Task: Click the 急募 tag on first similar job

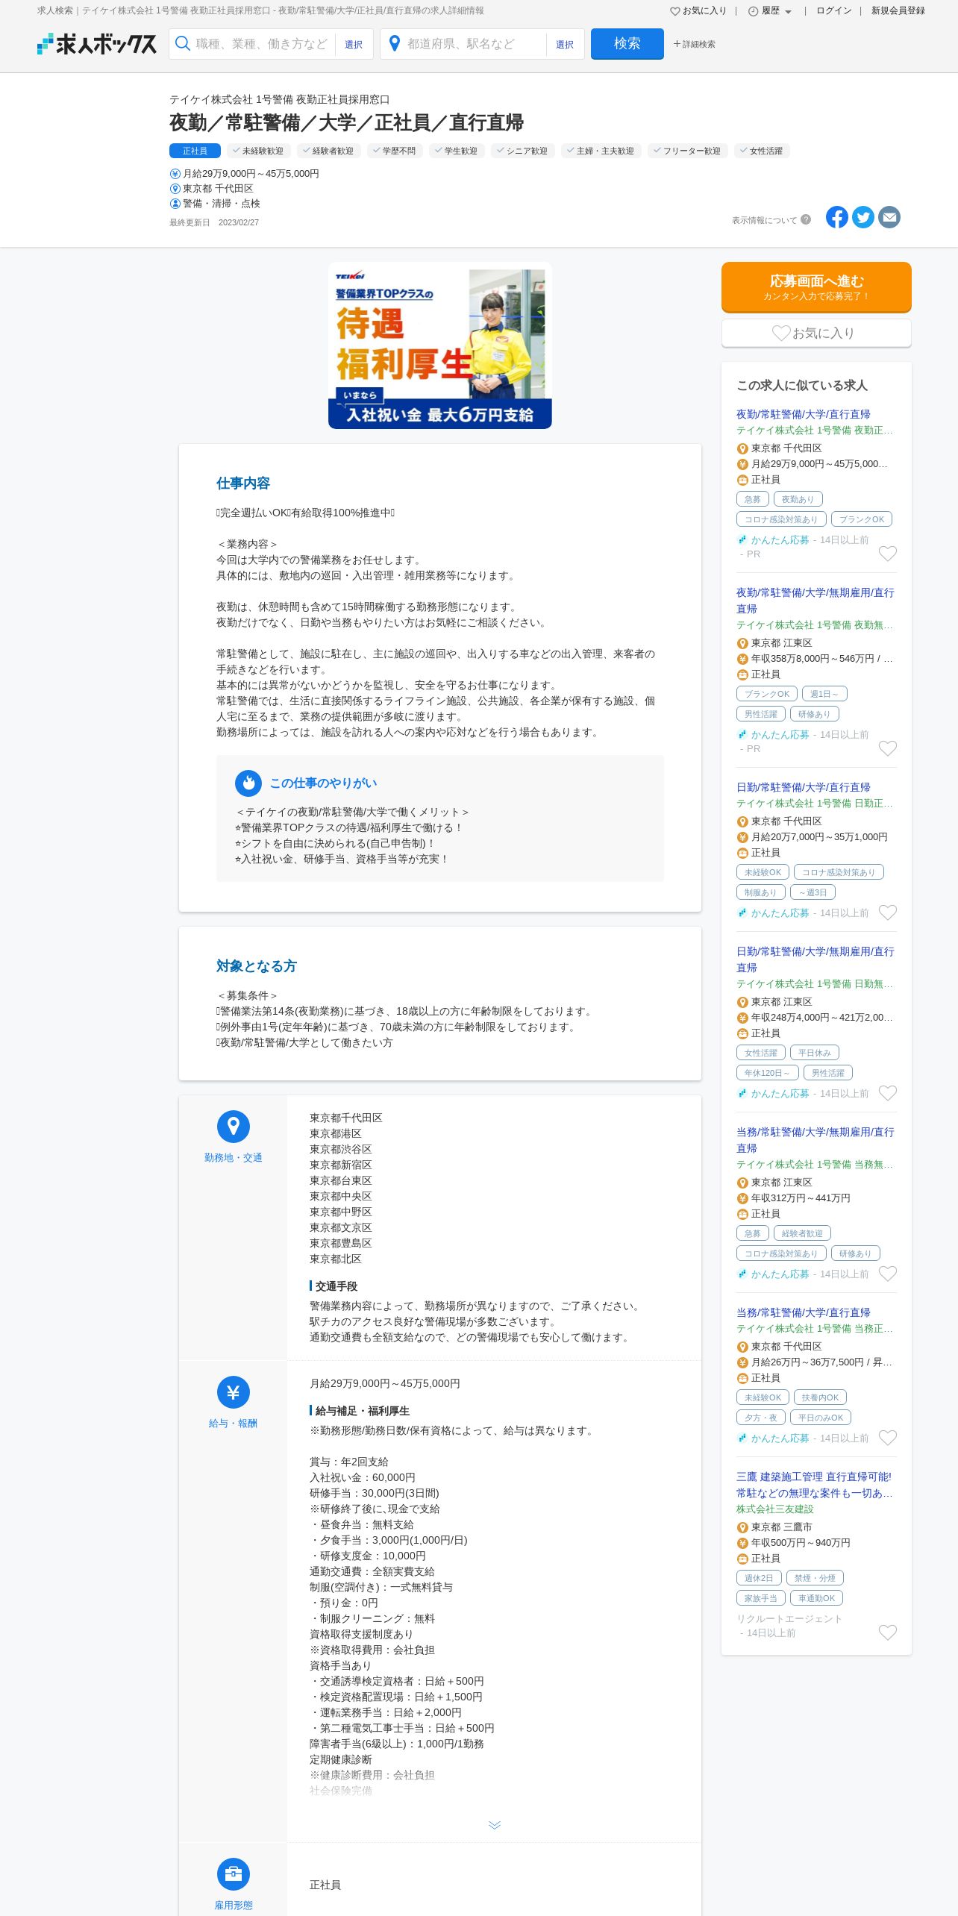Action: pos(753,499)
